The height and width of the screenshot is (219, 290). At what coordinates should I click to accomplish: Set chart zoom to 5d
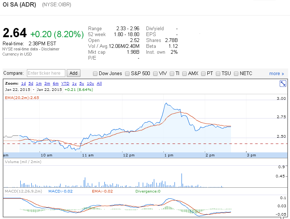(x=31, y=84)
